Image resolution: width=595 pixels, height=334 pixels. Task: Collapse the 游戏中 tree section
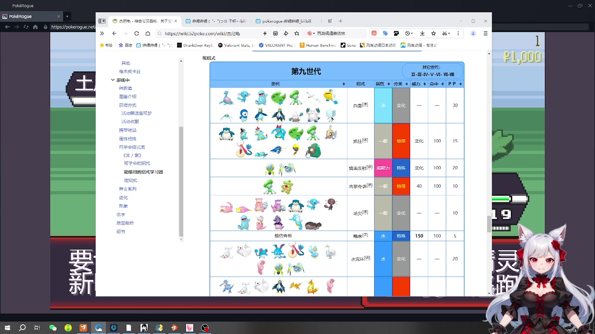(112, 80)
